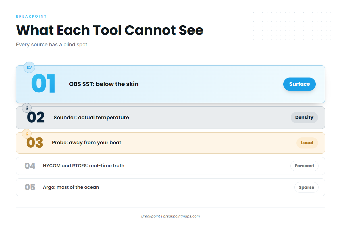Click the dark rank number 02

coord(36,118)
